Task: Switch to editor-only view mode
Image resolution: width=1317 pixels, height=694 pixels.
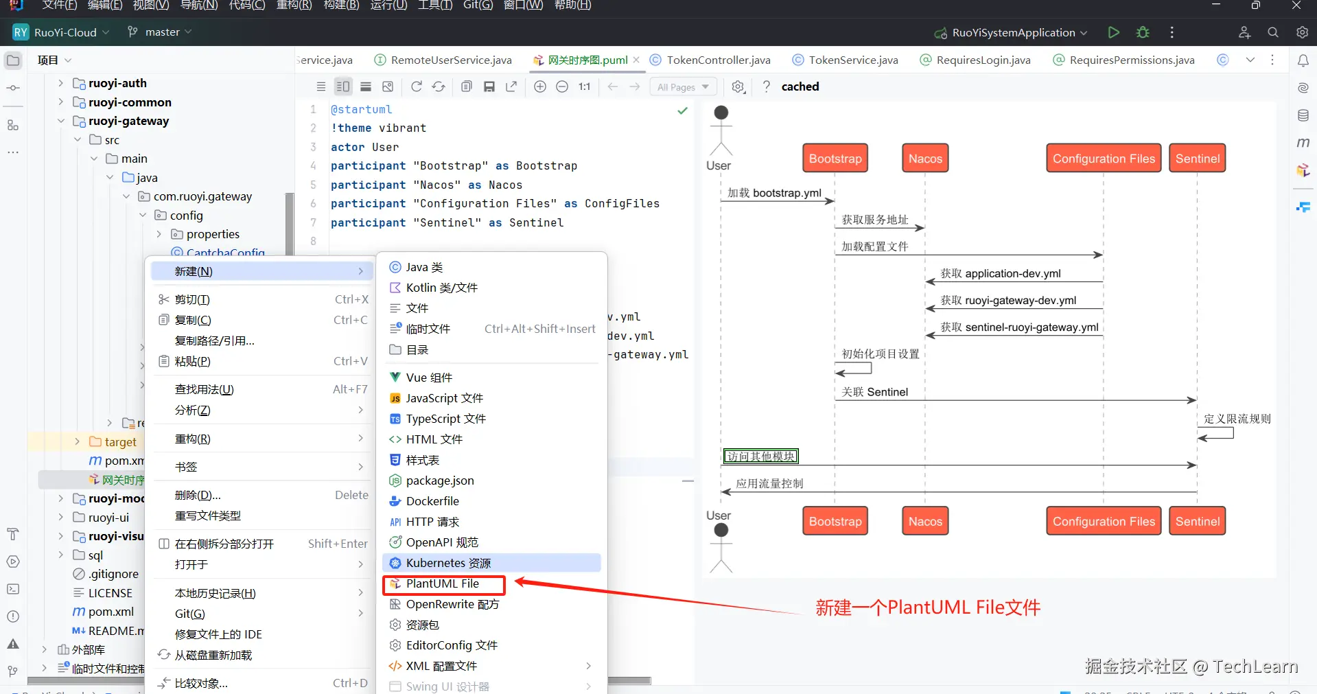Action: tap(320, 86)
